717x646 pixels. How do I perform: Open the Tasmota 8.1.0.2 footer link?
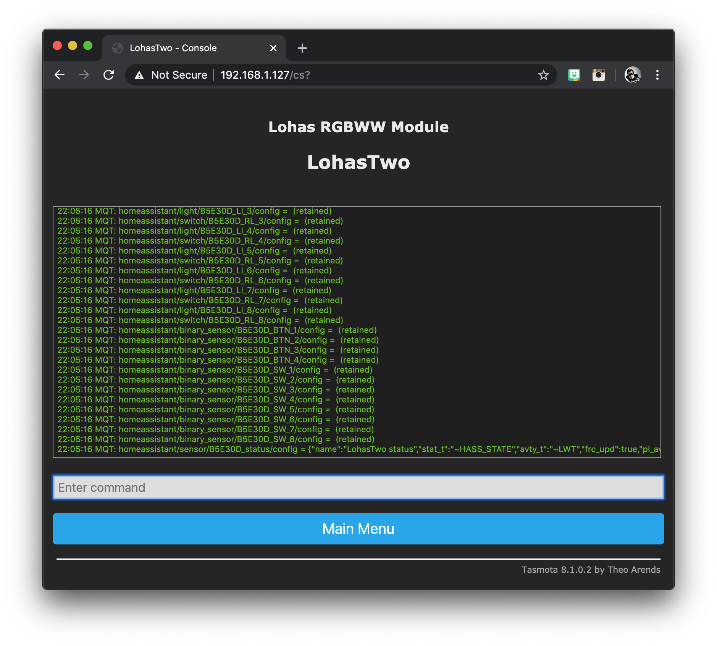click(591, 570)
